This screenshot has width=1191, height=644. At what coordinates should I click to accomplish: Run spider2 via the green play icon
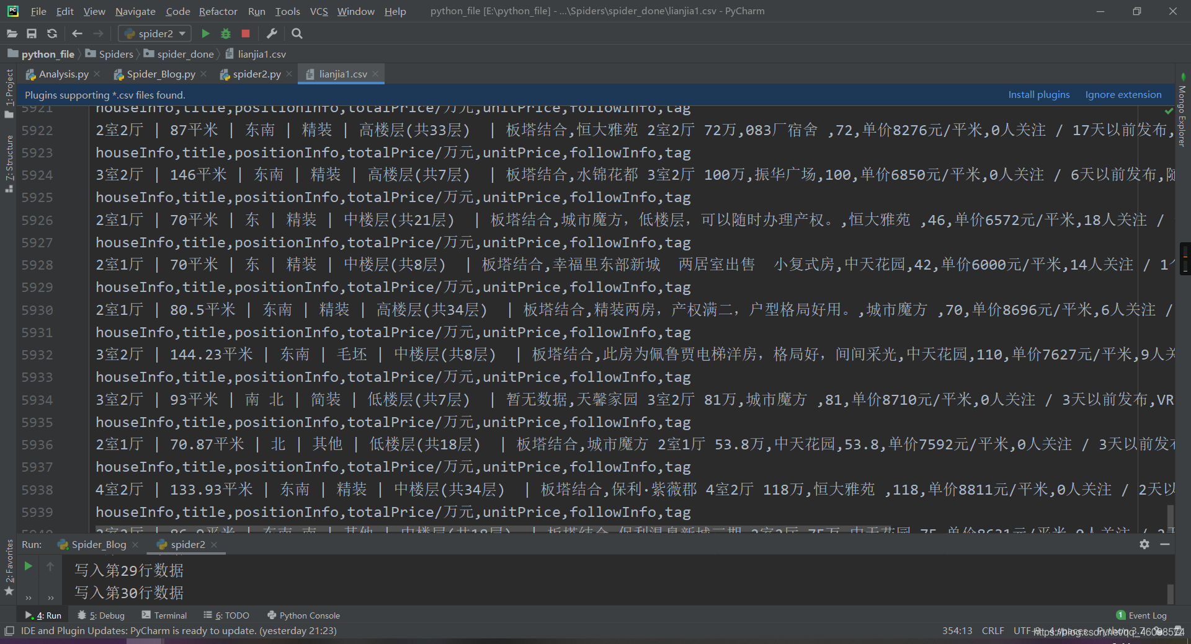coord(205,33)
